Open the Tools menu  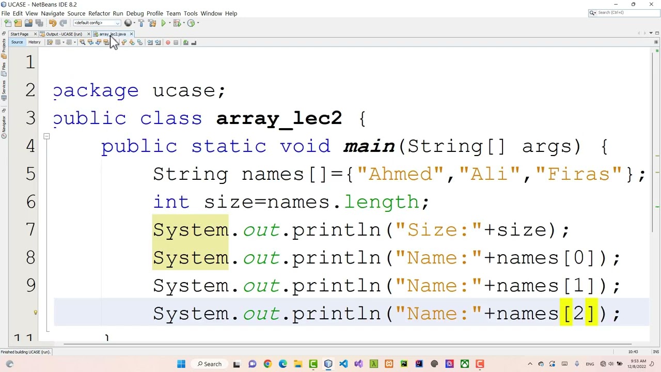coord(191,13)
